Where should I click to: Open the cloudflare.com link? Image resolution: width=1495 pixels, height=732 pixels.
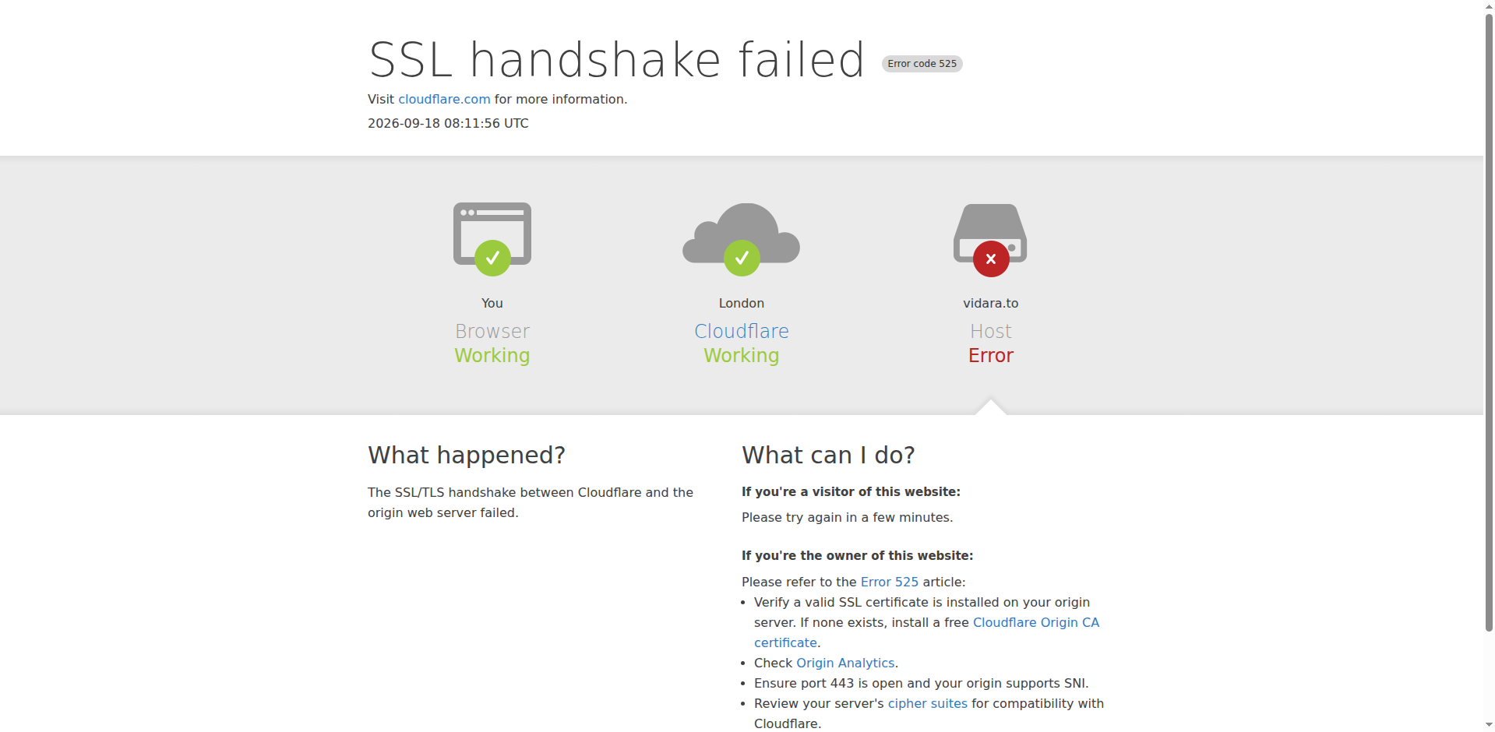444,99
